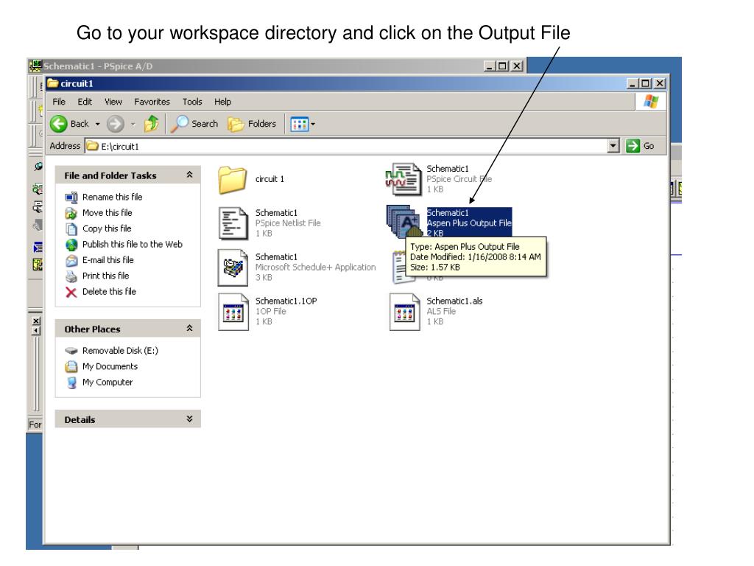Click the Aspen Plus Output File label
The height and width of the screenshot is (566, 754).
469,223
